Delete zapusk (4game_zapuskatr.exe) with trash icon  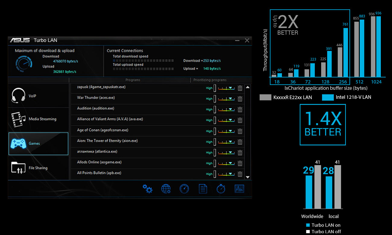pyautogui.click(x=240, y=88)
